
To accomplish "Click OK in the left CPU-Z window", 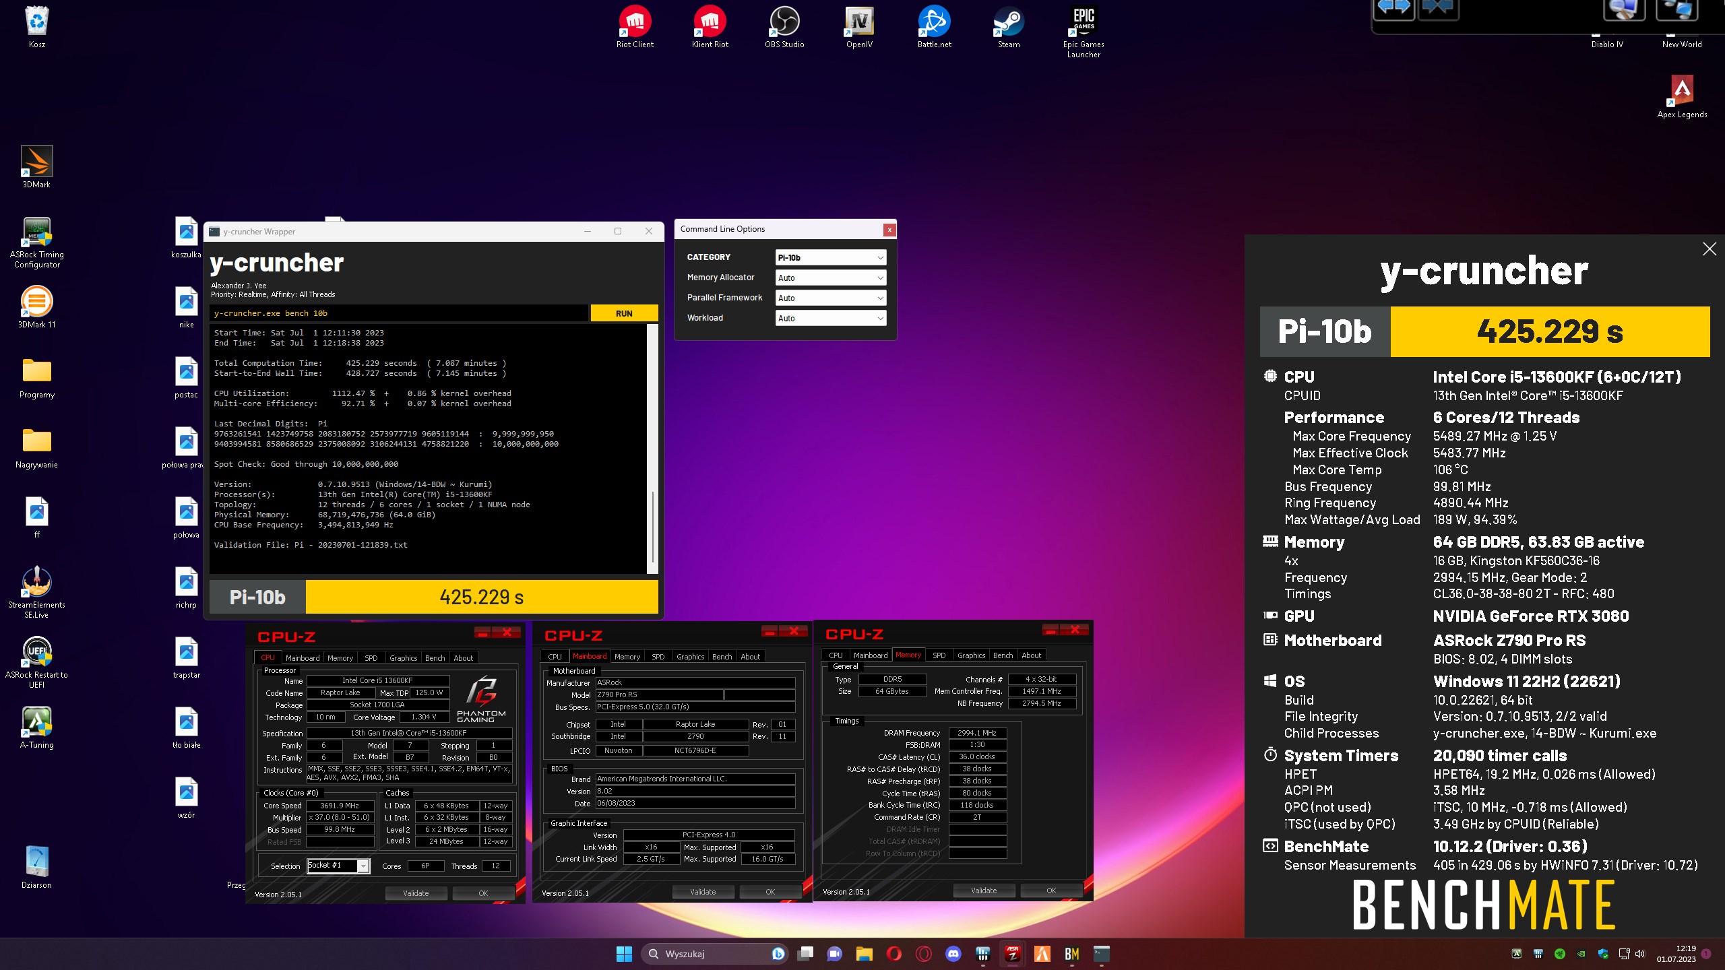I will pyautogui.click(x=483, y=893).
